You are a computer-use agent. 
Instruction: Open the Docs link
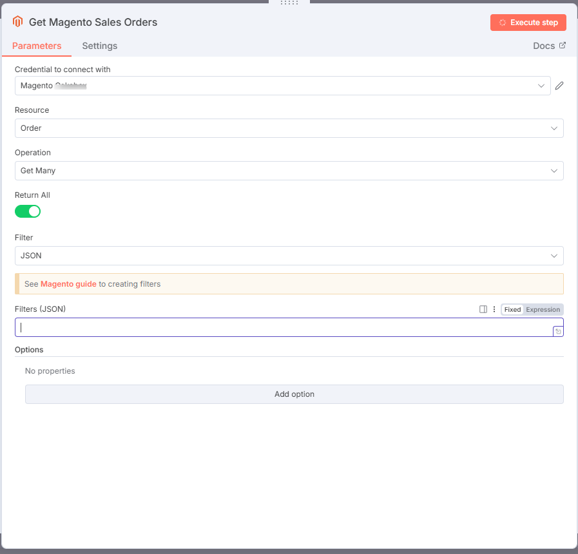(549, 46)
